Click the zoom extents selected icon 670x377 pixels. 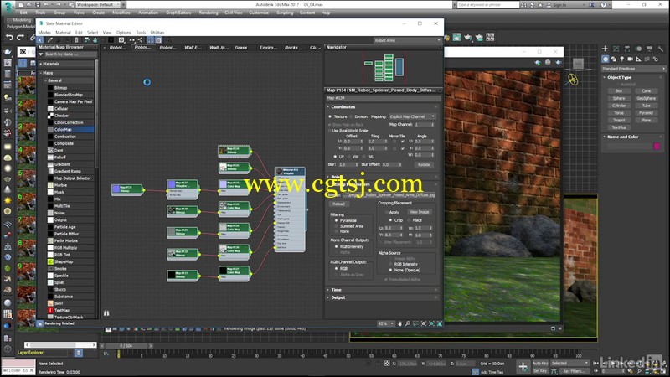(431, 323)
